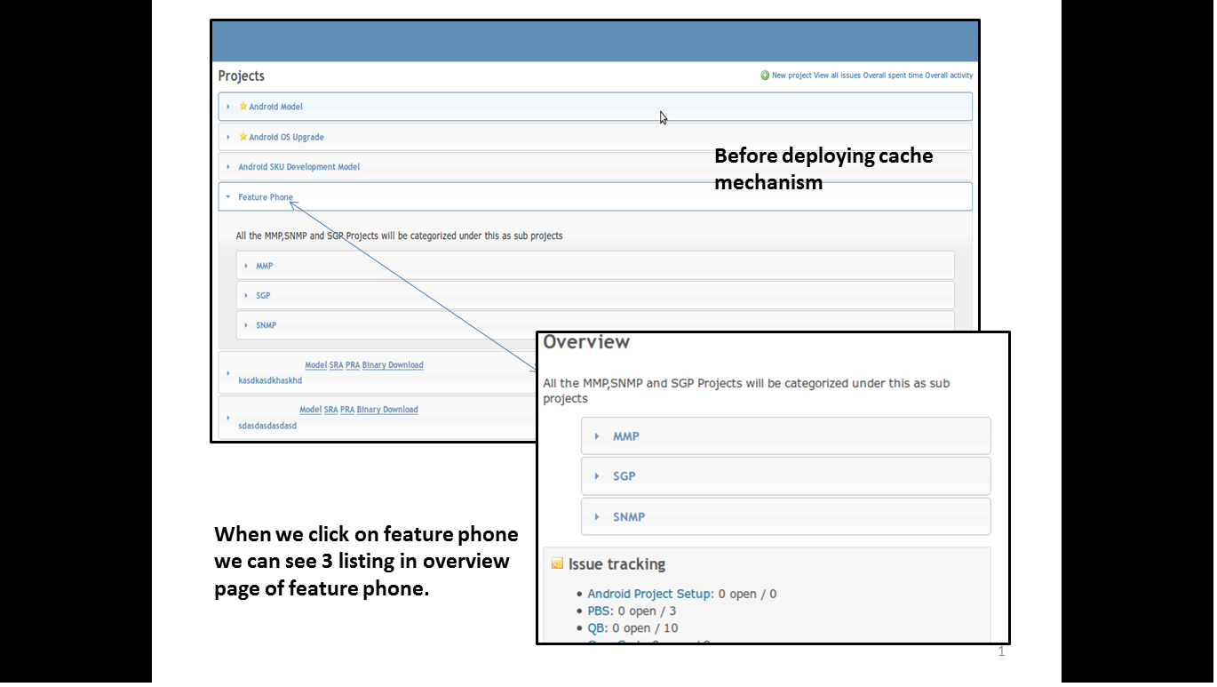
Task: Click the star icon beside Android Model
Action: click(243, 107)
